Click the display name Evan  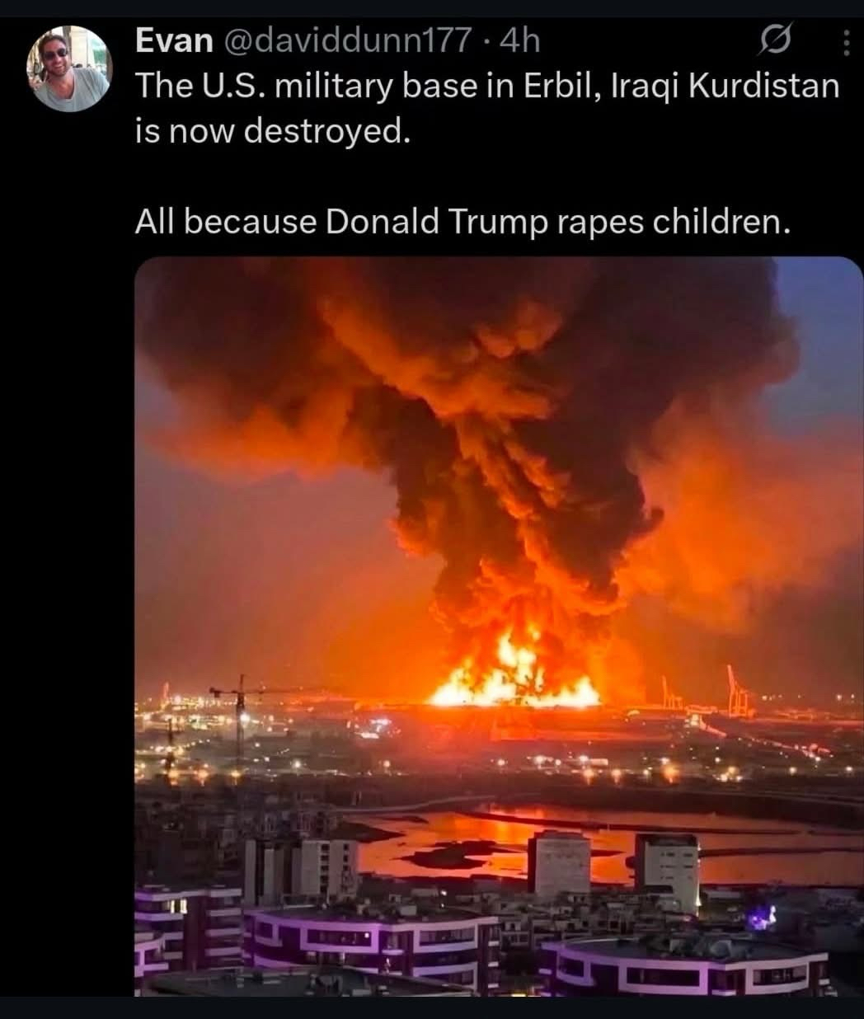click(173, 40)
